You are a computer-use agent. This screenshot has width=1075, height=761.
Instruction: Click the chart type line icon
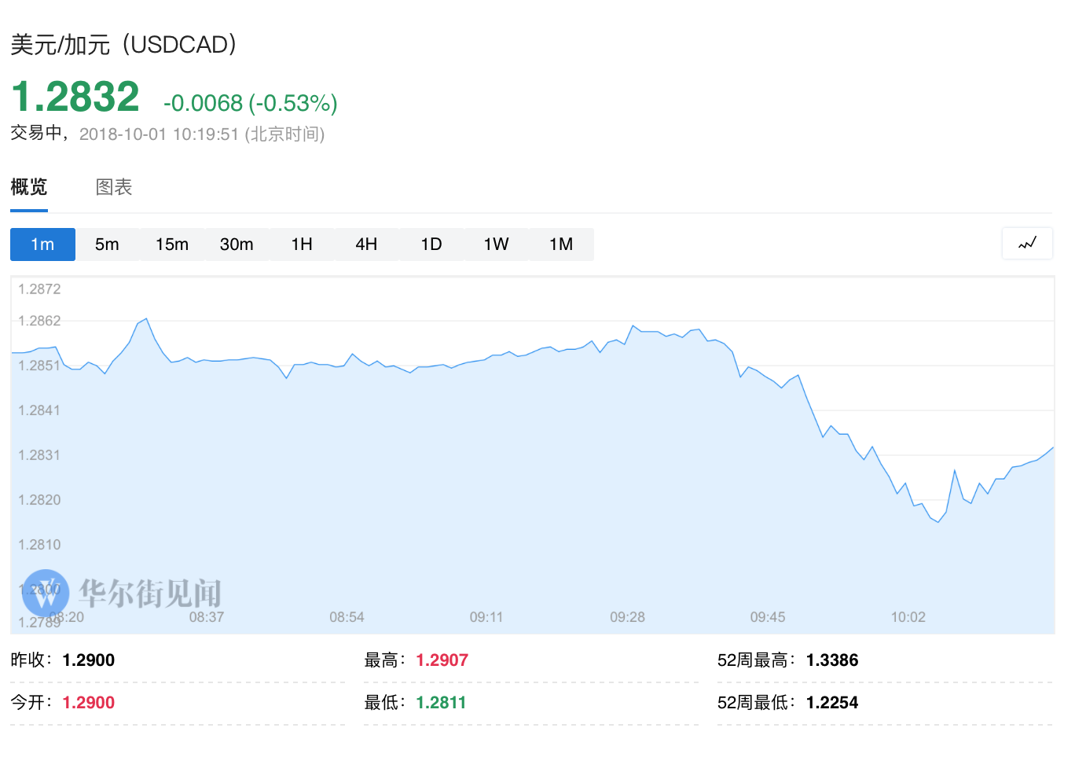click(x=1027, y=244)
